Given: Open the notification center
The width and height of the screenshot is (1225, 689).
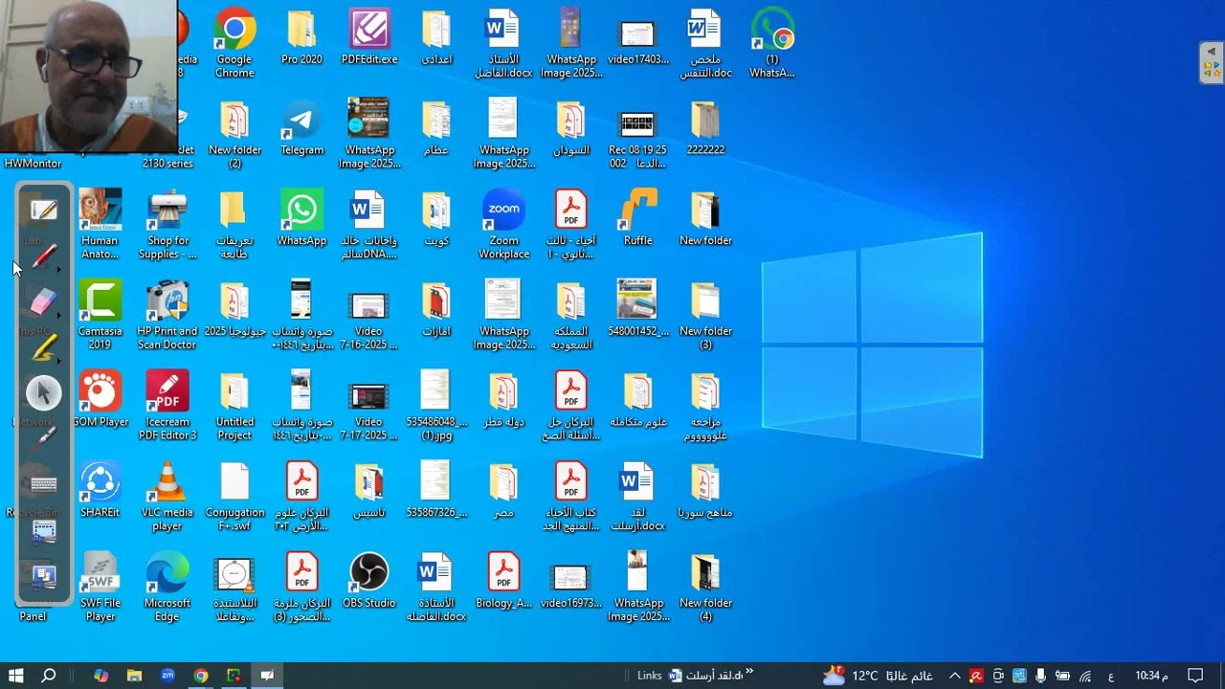Looking at the screenshot, I should [1194, 676].
